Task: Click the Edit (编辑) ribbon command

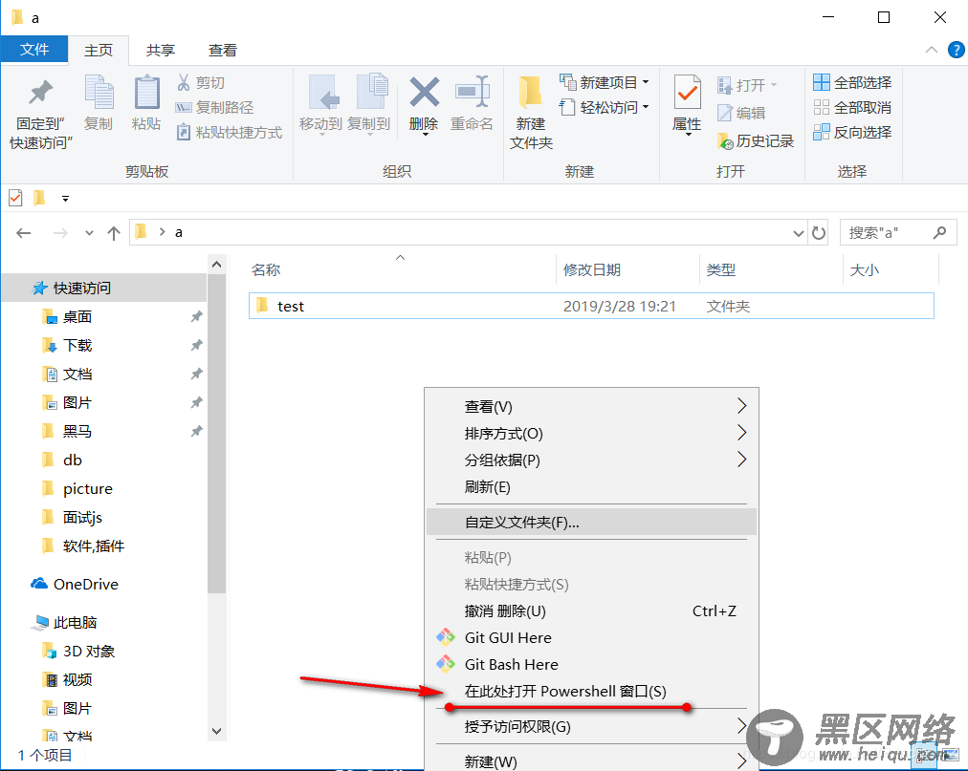Action: click(x=741, y=113)
